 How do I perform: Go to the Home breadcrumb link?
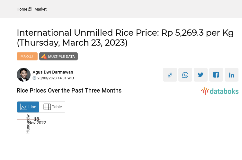tap(22, 9)
